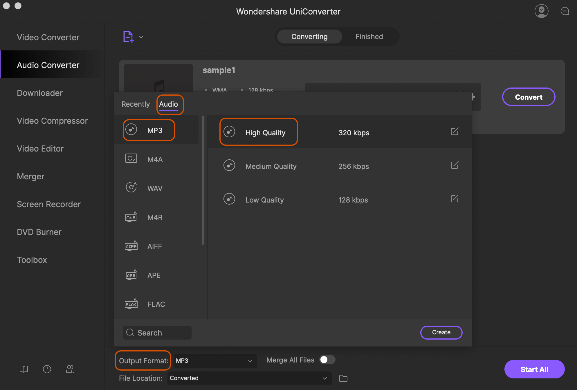Select MP3 audio format
577x390 pixels.
(x=154, y=129)
